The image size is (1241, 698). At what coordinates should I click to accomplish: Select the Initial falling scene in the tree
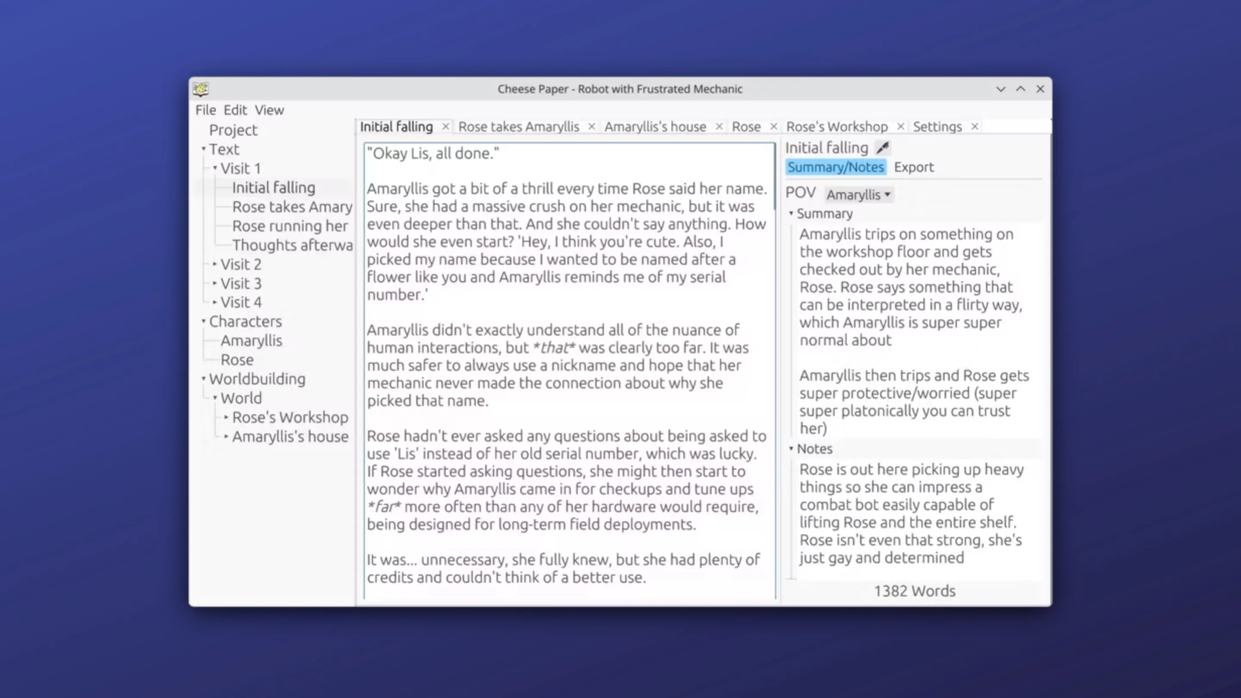click(274, 187)
